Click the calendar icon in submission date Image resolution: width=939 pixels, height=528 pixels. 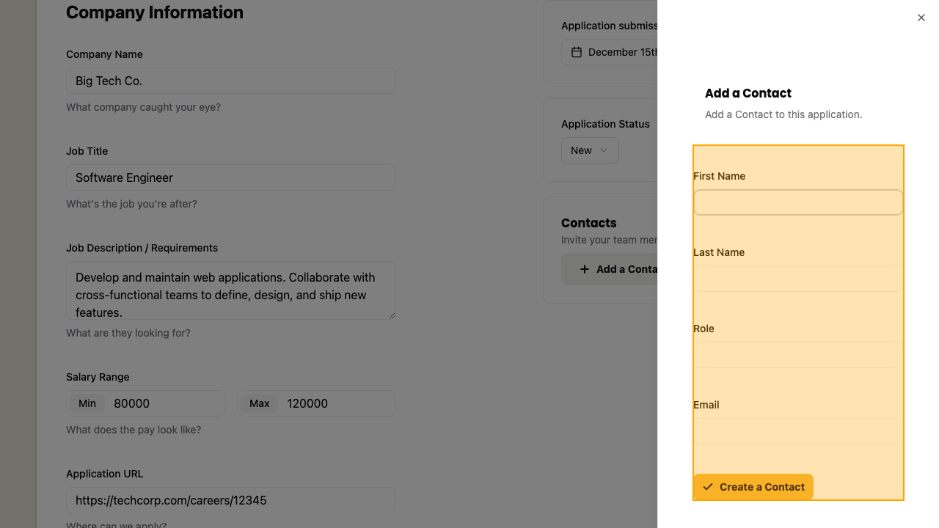point(577,52)
